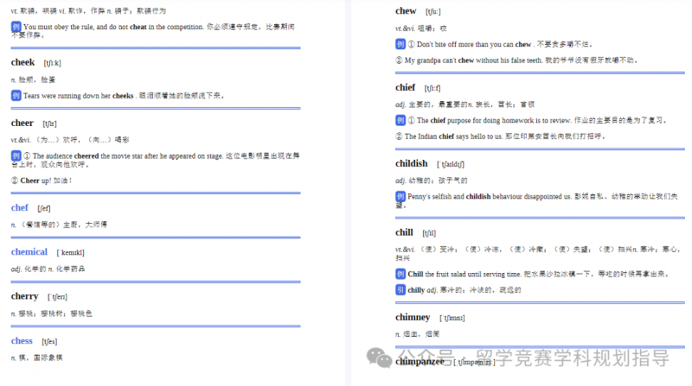
Task: Click the phonetic transcription next to 'chef'
Action: click(x=44, y=208)
